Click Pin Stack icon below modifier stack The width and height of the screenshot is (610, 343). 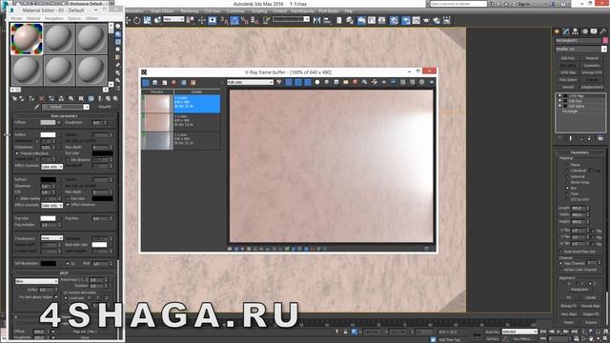[x=559, y=138]
